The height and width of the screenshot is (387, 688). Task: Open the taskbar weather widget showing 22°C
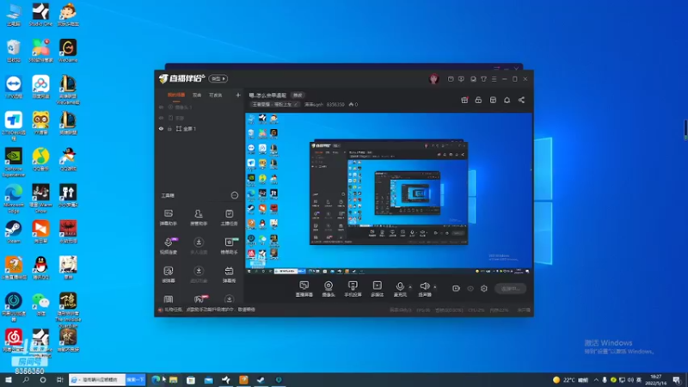[x=570, y=380]
